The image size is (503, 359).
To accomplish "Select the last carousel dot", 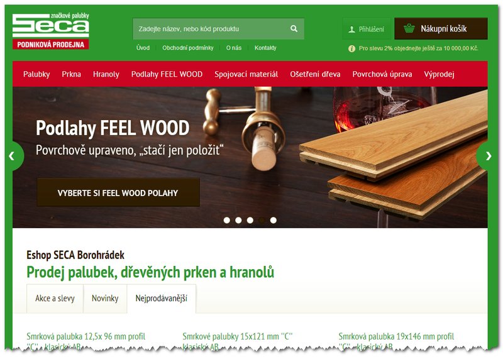I will 274,221.
